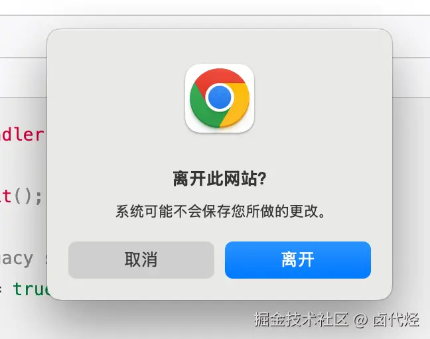
Task: Click the red 'dler' code text behind dialog
Action: (22, 135)
